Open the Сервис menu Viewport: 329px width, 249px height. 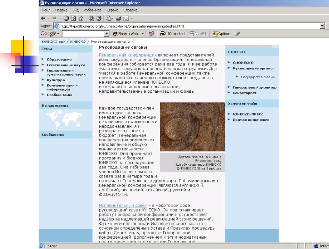112,10
